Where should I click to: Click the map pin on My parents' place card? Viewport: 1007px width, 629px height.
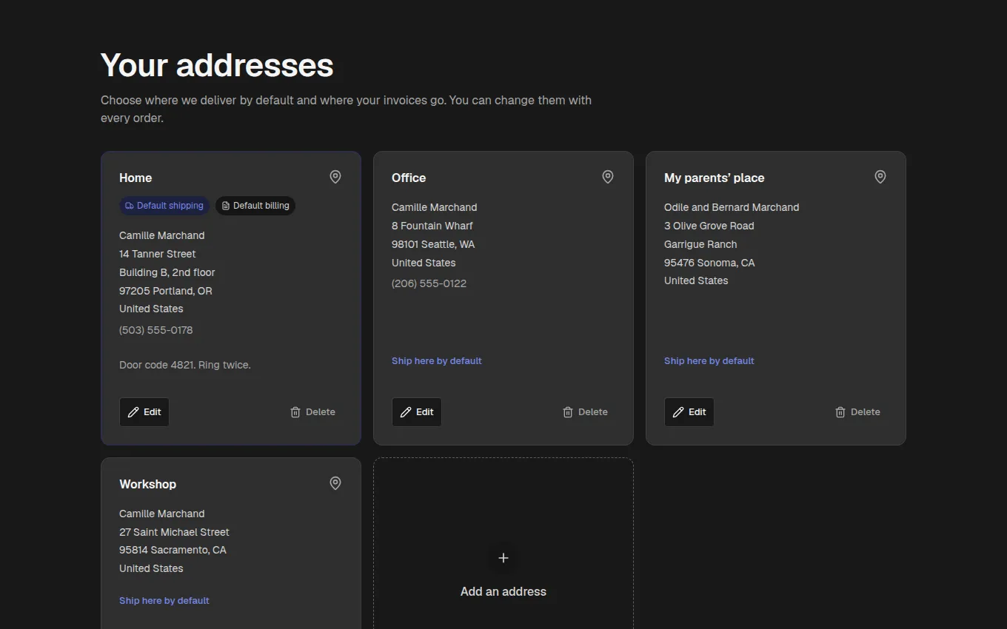click(880, 177)
